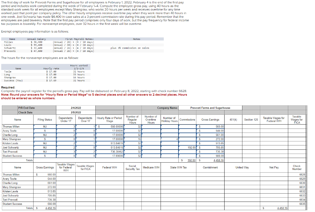Select Joel Schwartz's commissions cell 192.00
Viewport: 315px width, 212px height.
[187, 148]
